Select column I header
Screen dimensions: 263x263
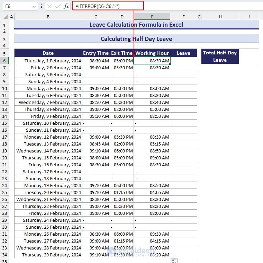249,17
